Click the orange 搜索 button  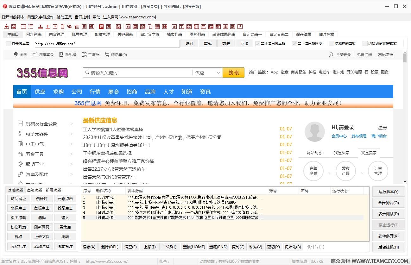click(234, 73)
